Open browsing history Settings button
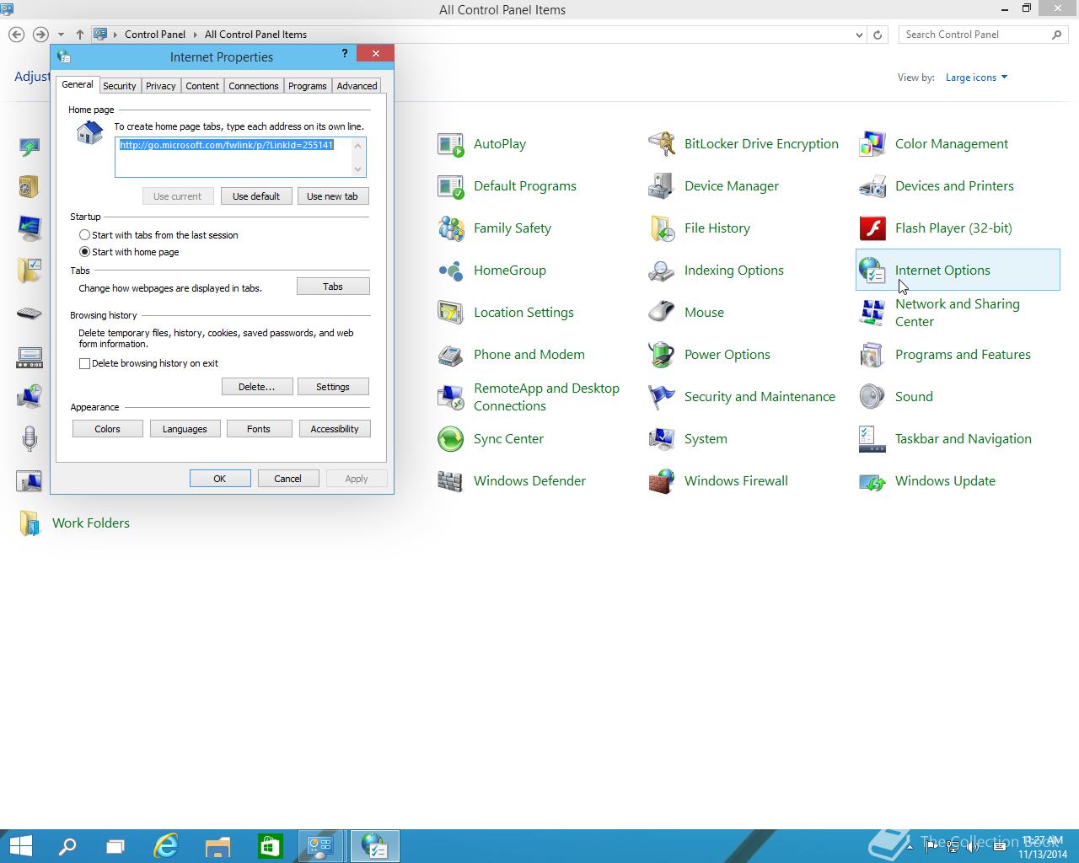Viewport: 1079px width, 863px height. click(333, 387)
